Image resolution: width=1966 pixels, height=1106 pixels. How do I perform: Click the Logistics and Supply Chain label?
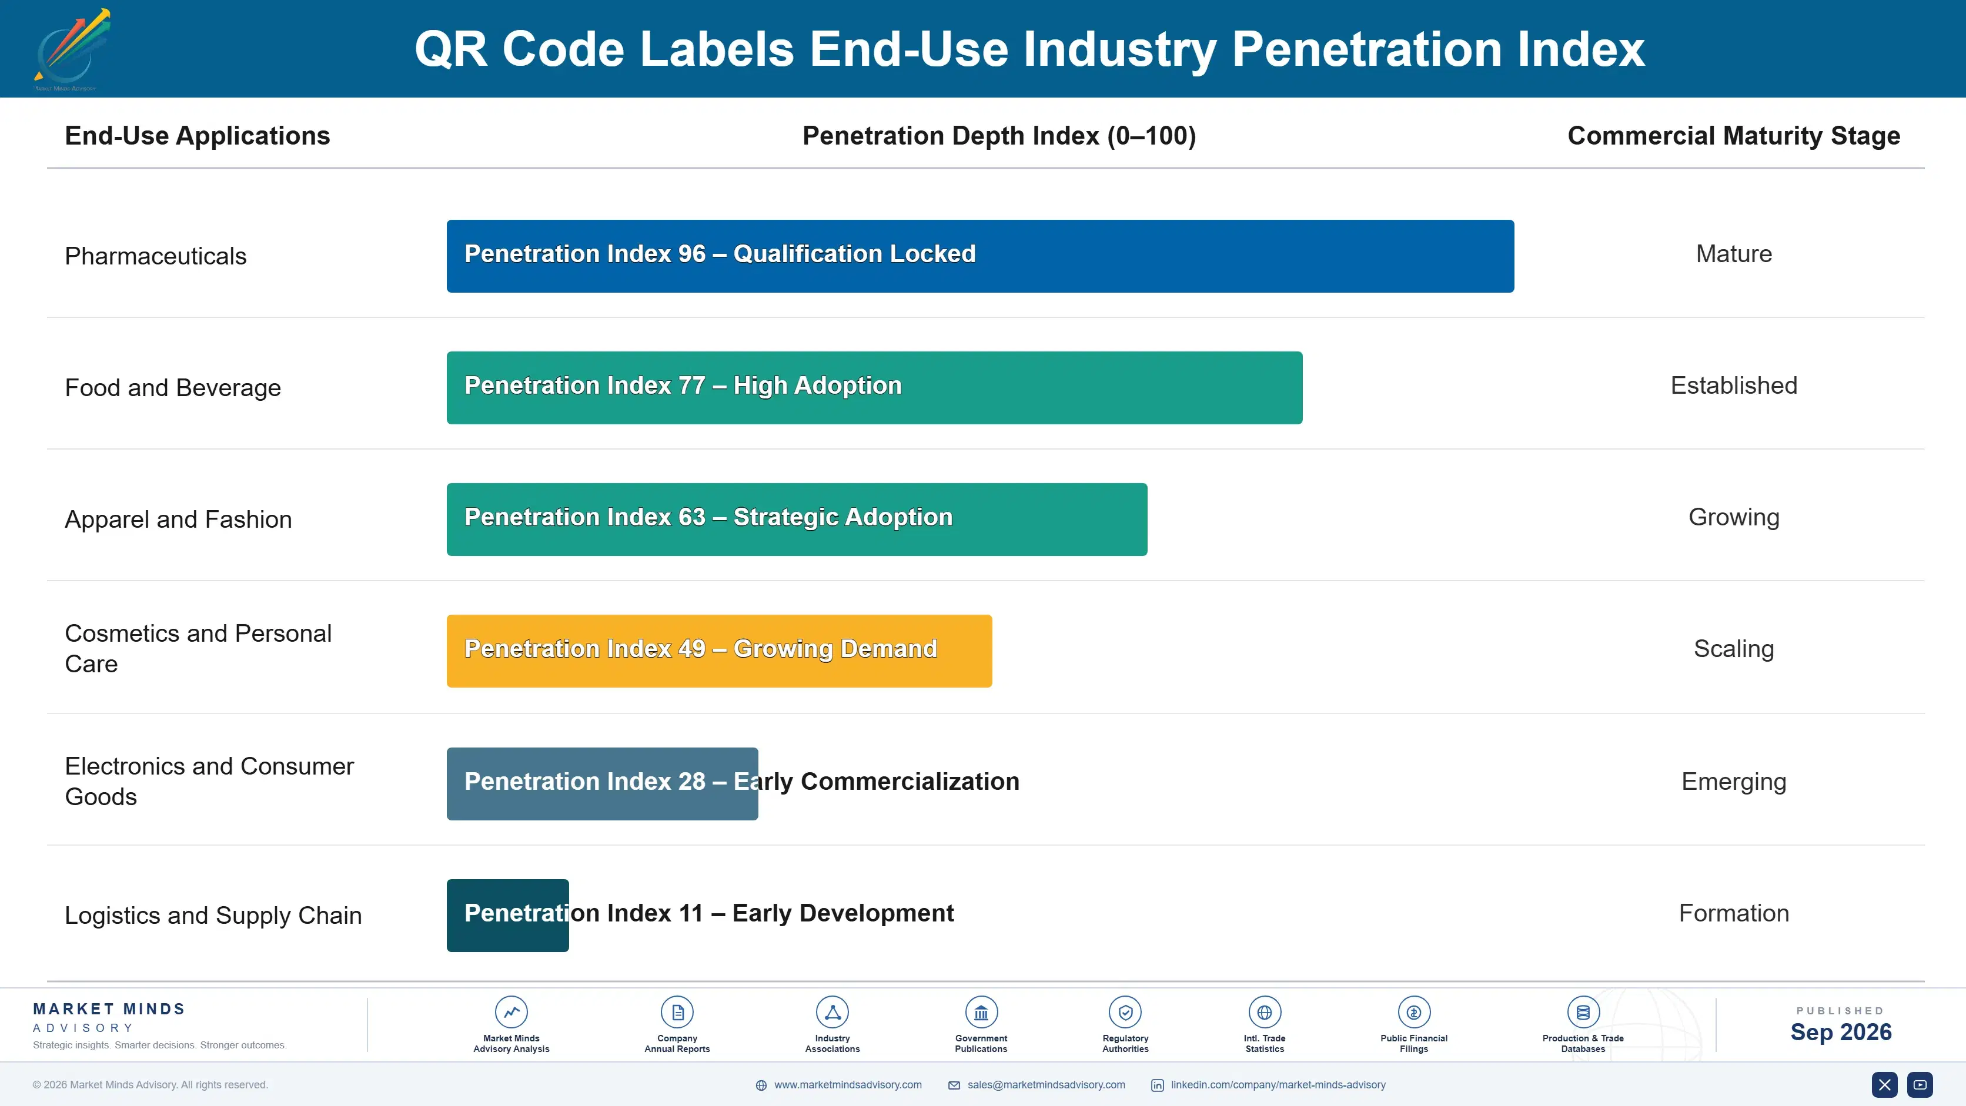213,916
